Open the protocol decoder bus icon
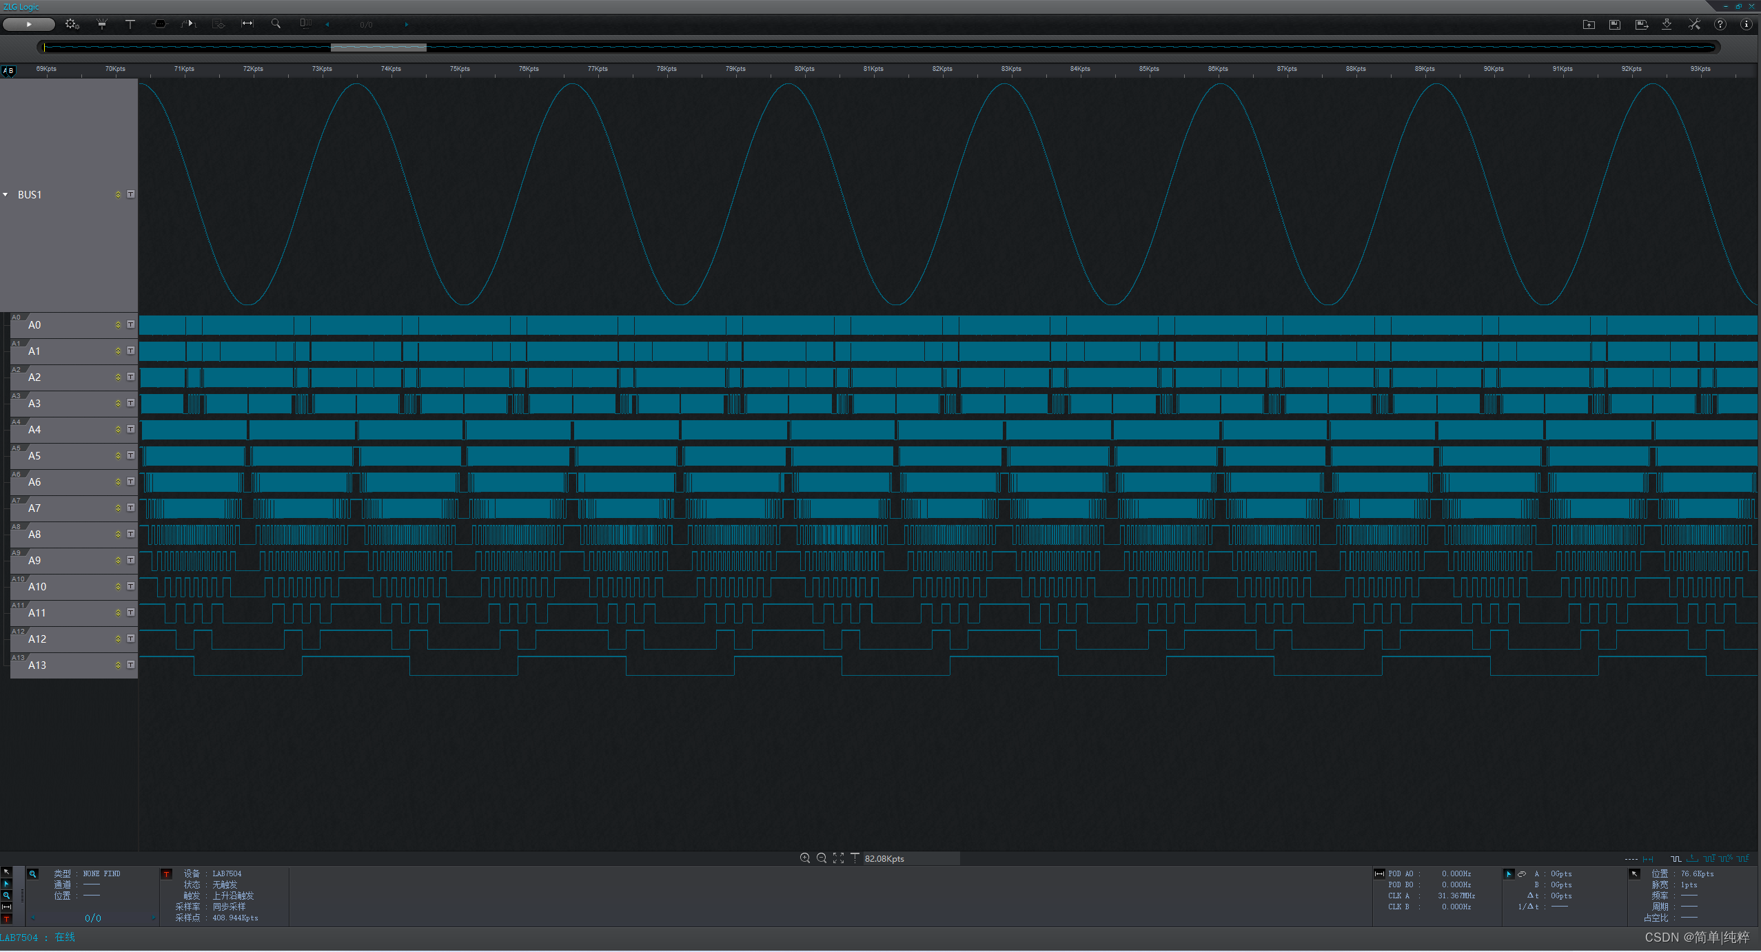 [x=160, y=24]
